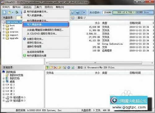Select the disc root node icon in tree
This screenshot has width=155, height=113.
pos(4,22)
